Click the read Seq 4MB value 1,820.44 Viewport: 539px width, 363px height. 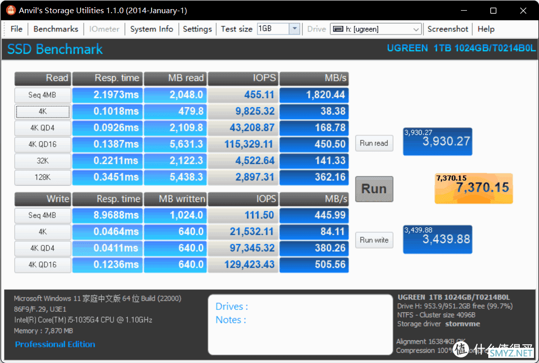pos(314,95)
